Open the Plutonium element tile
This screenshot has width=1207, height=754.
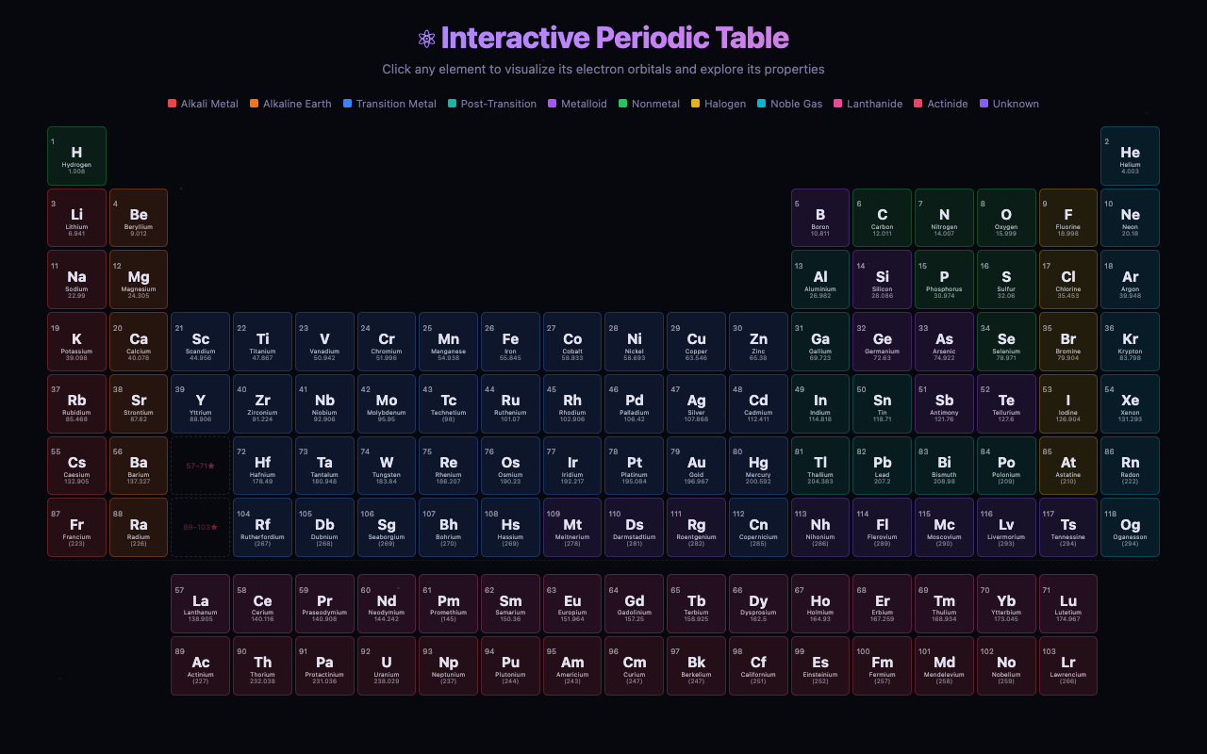[x=510, y=665]
